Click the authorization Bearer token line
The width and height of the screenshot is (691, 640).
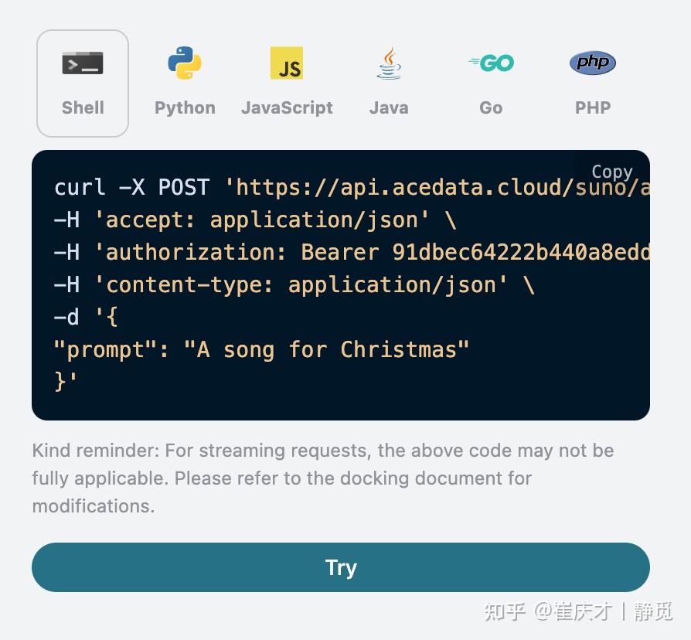click(352, 252)
